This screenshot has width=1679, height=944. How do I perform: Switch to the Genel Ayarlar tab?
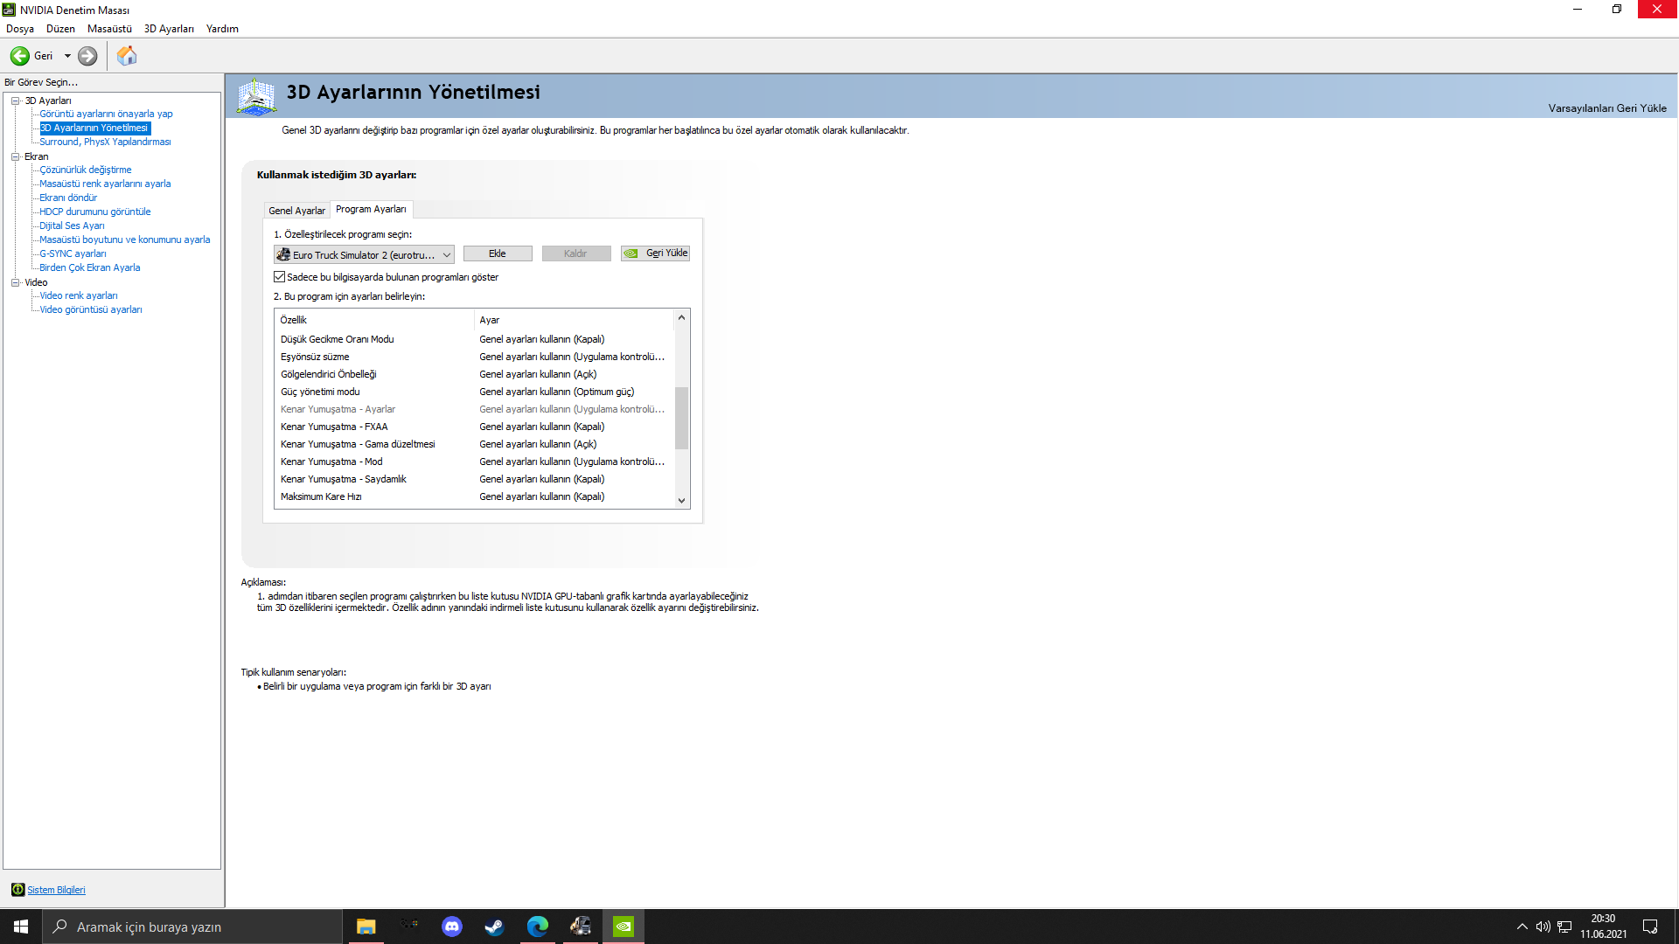pos(296,211)
